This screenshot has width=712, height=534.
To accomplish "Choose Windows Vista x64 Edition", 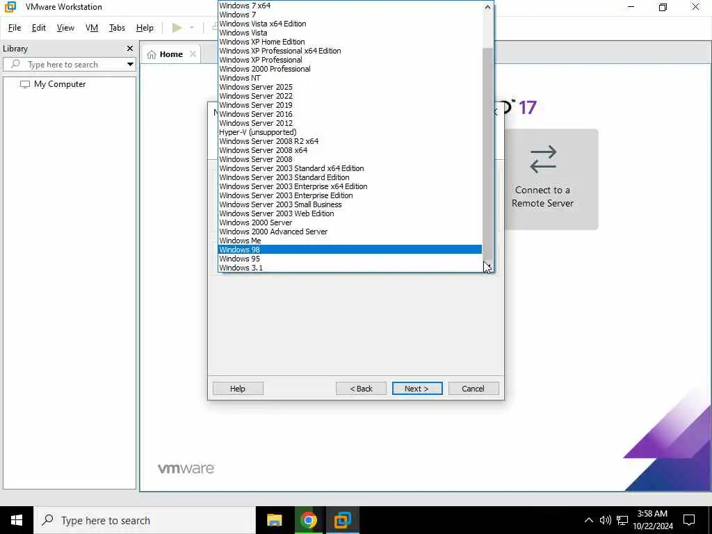I will pos(350,24).
